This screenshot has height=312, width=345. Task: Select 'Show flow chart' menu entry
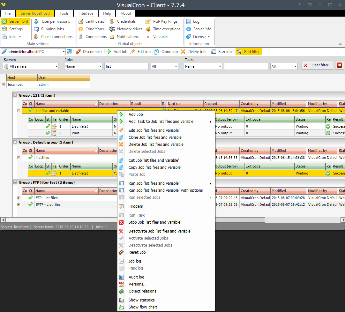click(x=166, y=307)
